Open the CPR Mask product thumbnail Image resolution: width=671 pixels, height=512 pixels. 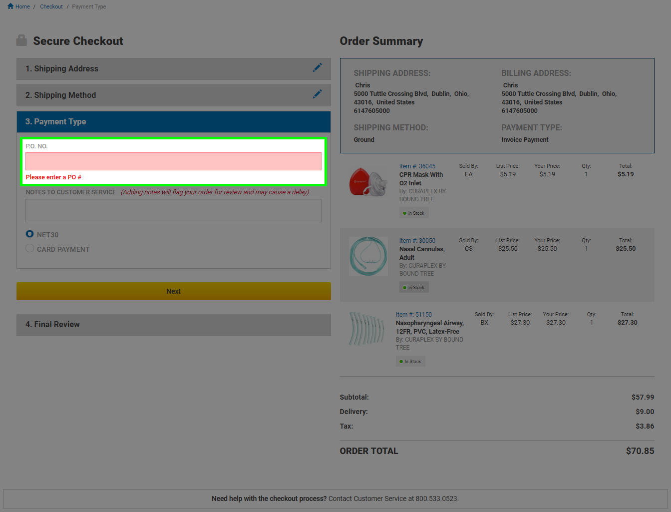tap(368, 181)
